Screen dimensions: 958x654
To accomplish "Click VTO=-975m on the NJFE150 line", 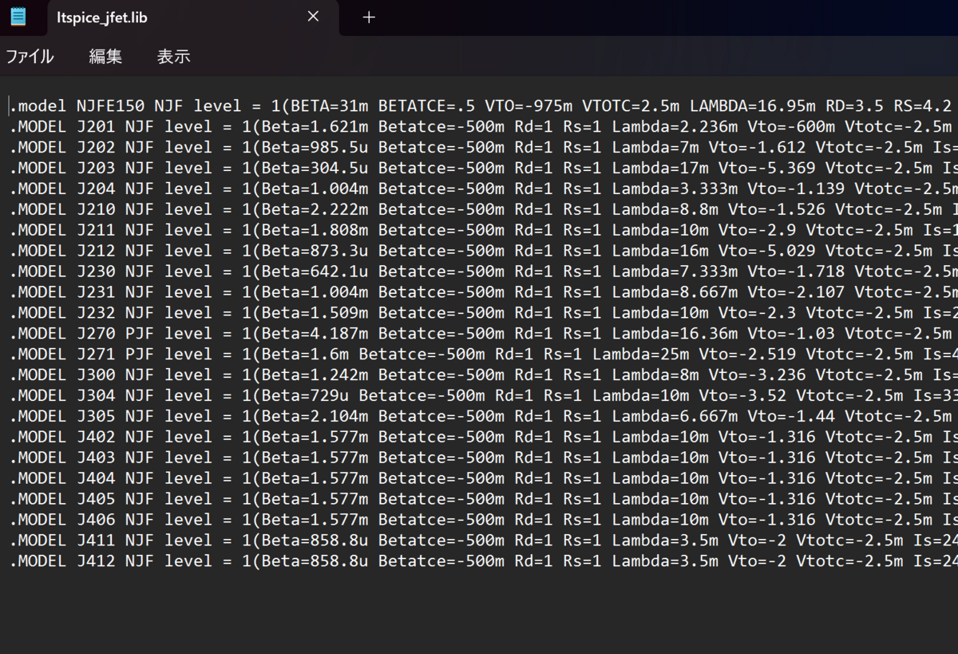I will coord(528,106).
